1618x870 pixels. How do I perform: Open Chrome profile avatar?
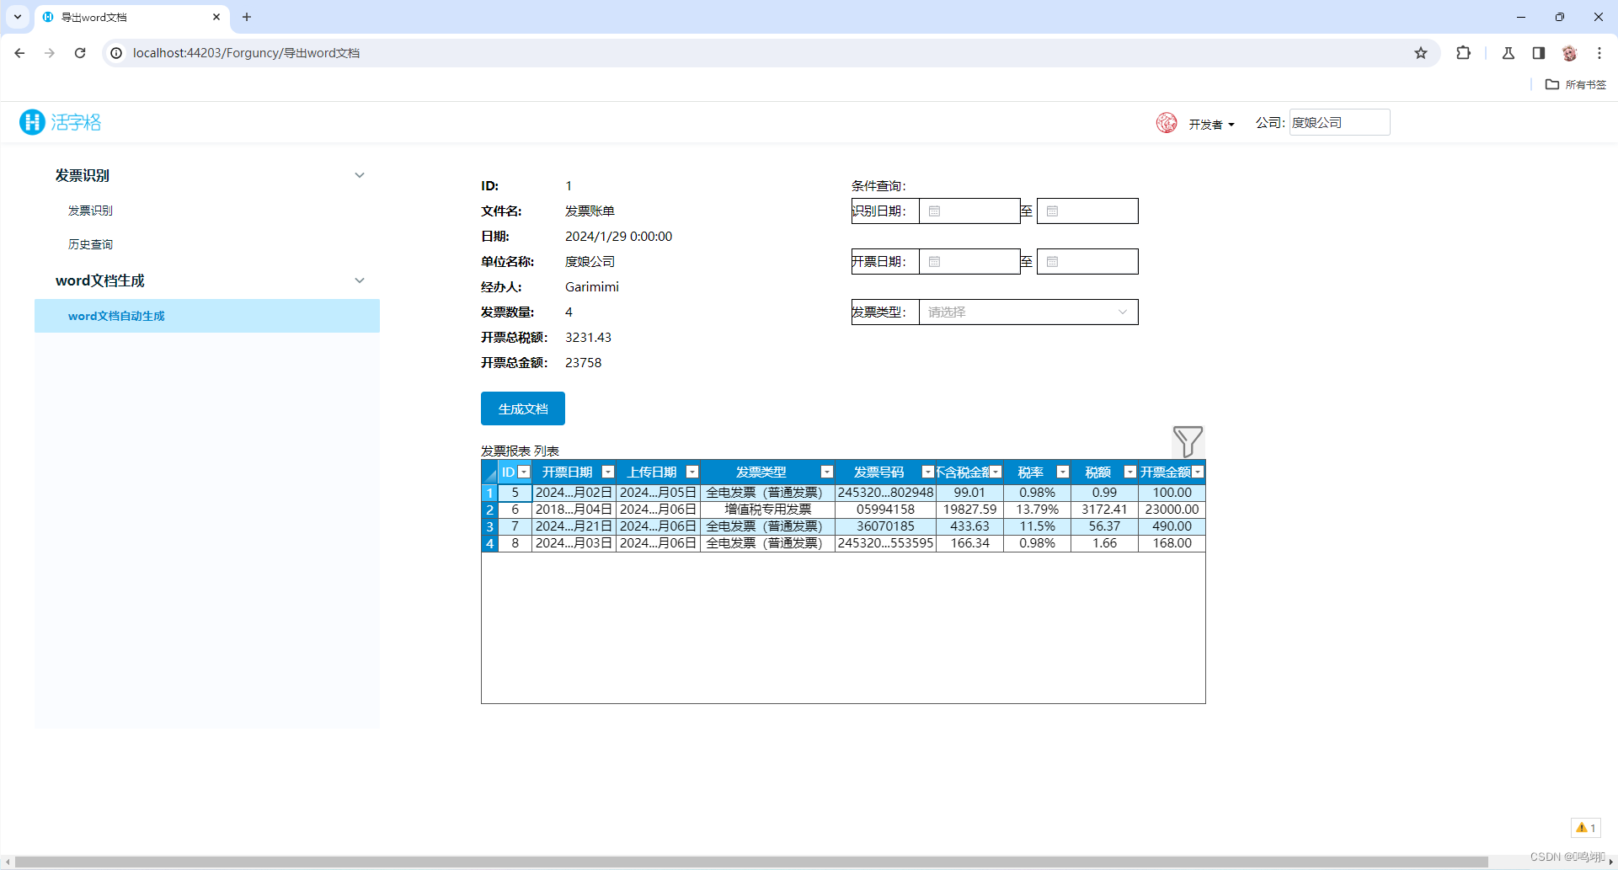(x=1569, y=53)
